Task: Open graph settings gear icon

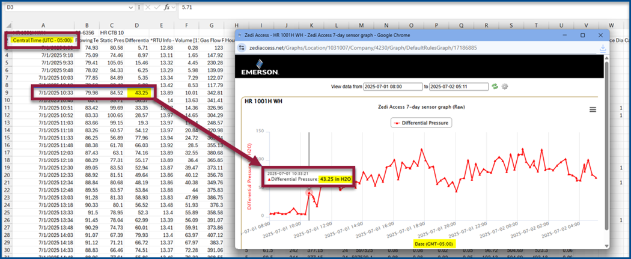Action: [504, 87]
